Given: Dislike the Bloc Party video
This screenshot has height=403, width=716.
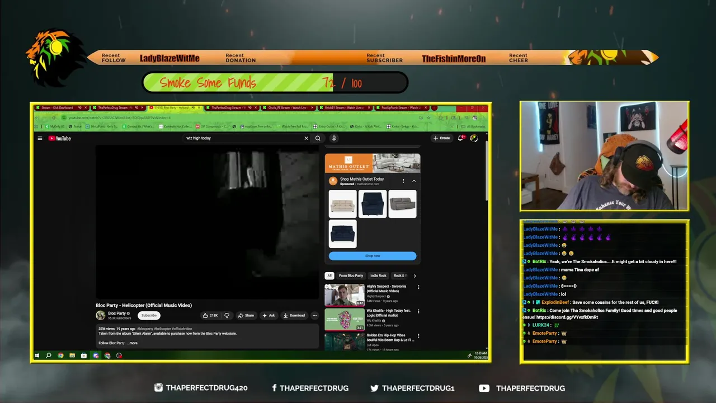Looking at the screenshot, I should point(227,315).
